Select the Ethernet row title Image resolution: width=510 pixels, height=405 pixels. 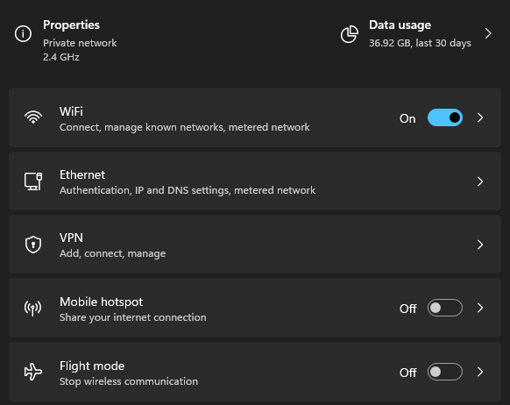[x=82, y=174]
